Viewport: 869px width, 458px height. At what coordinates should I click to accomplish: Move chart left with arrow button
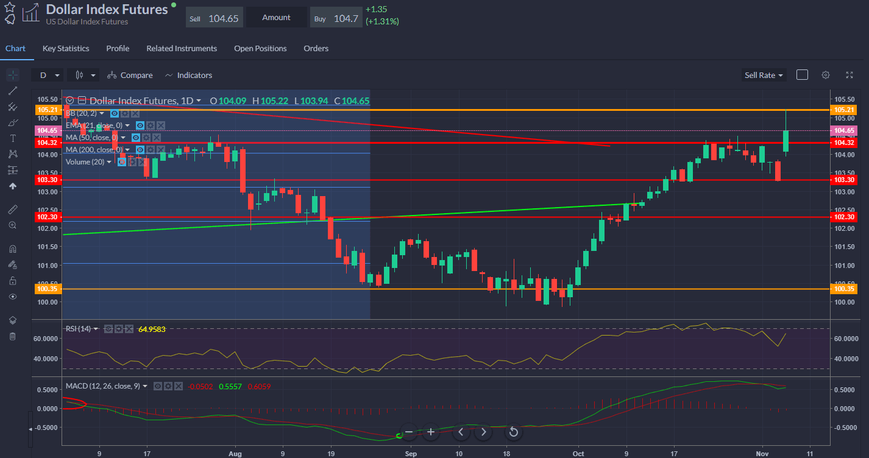click(x=461, y=432)
